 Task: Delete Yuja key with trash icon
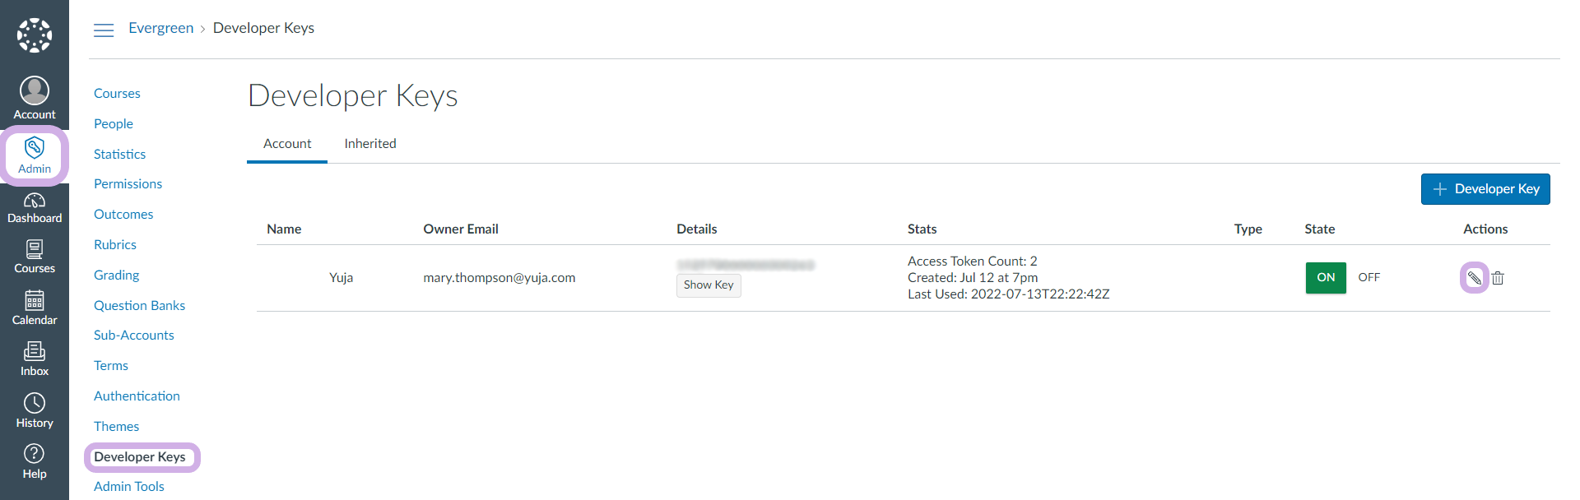pos(1498,278)
